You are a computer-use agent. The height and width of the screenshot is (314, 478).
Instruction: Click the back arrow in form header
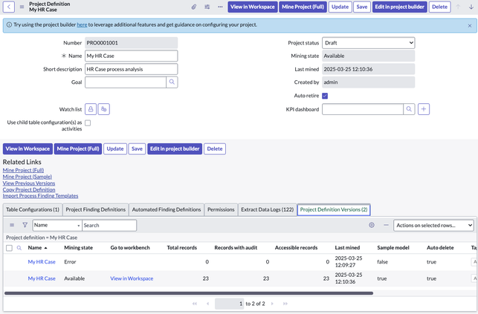point(9,7)
